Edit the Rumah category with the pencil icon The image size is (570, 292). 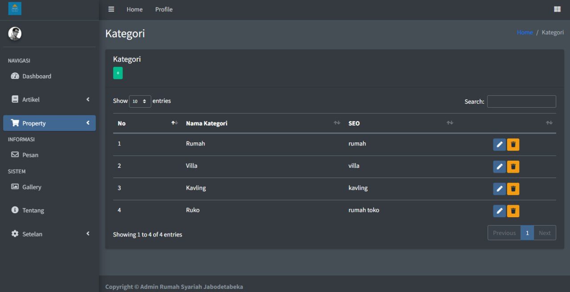tap(499, 145)
